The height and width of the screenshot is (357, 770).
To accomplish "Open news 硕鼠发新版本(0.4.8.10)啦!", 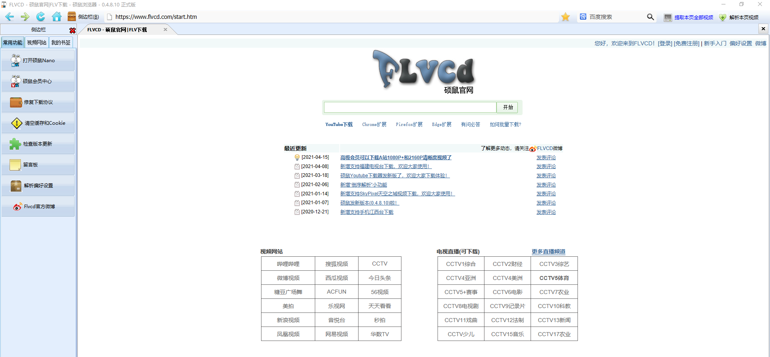I will click(x=370, y=203).
